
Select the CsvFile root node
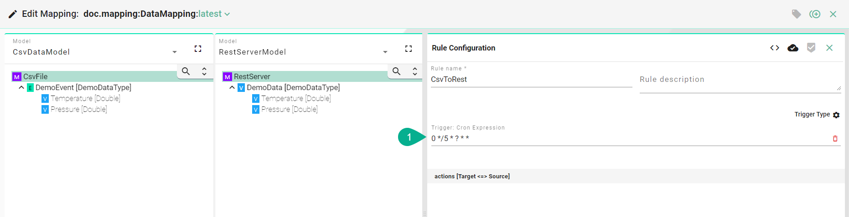click(x=35, y=76)
